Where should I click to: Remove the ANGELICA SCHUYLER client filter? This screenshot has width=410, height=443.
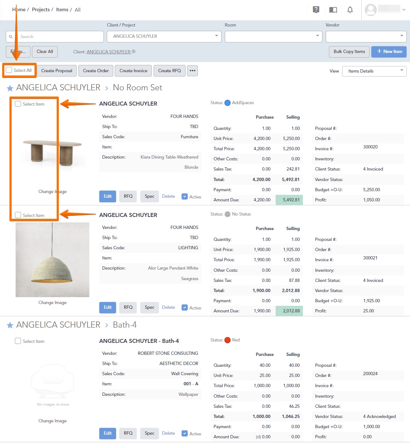point(134,52)
